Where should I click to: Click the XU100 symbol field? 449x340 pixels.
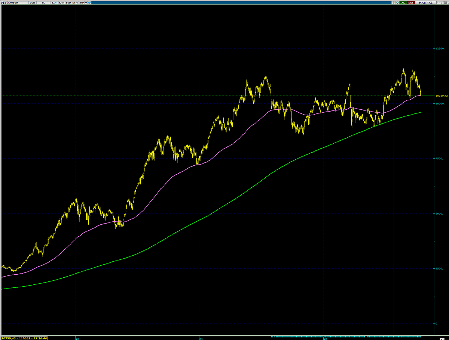coord(19,3)
